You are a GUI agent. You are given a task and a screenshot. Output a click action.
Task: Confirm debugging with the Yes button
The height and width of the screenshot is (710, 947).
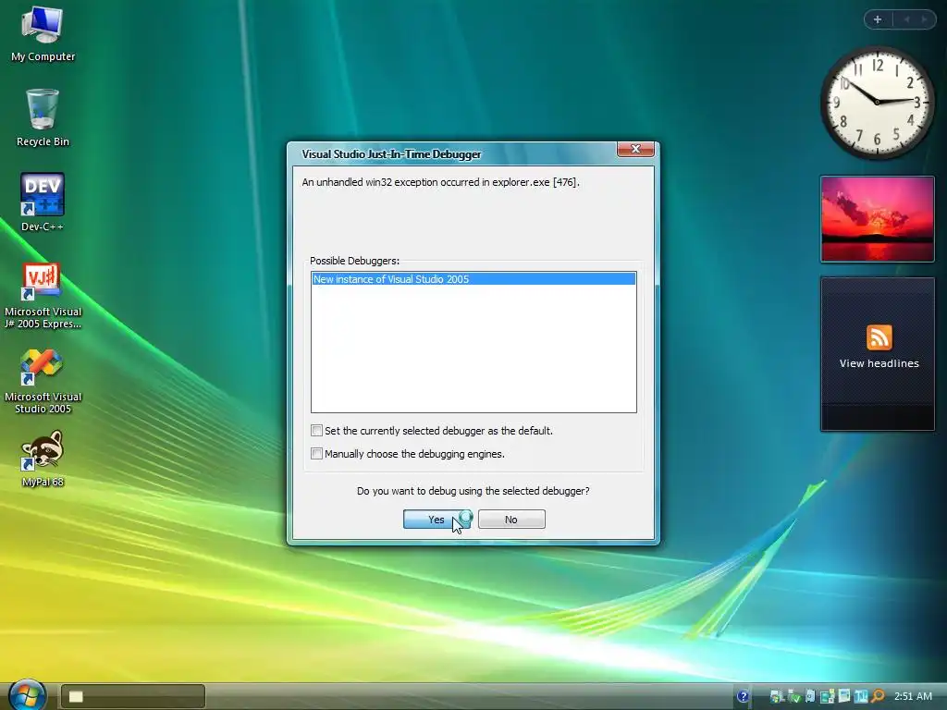[437, 520]
